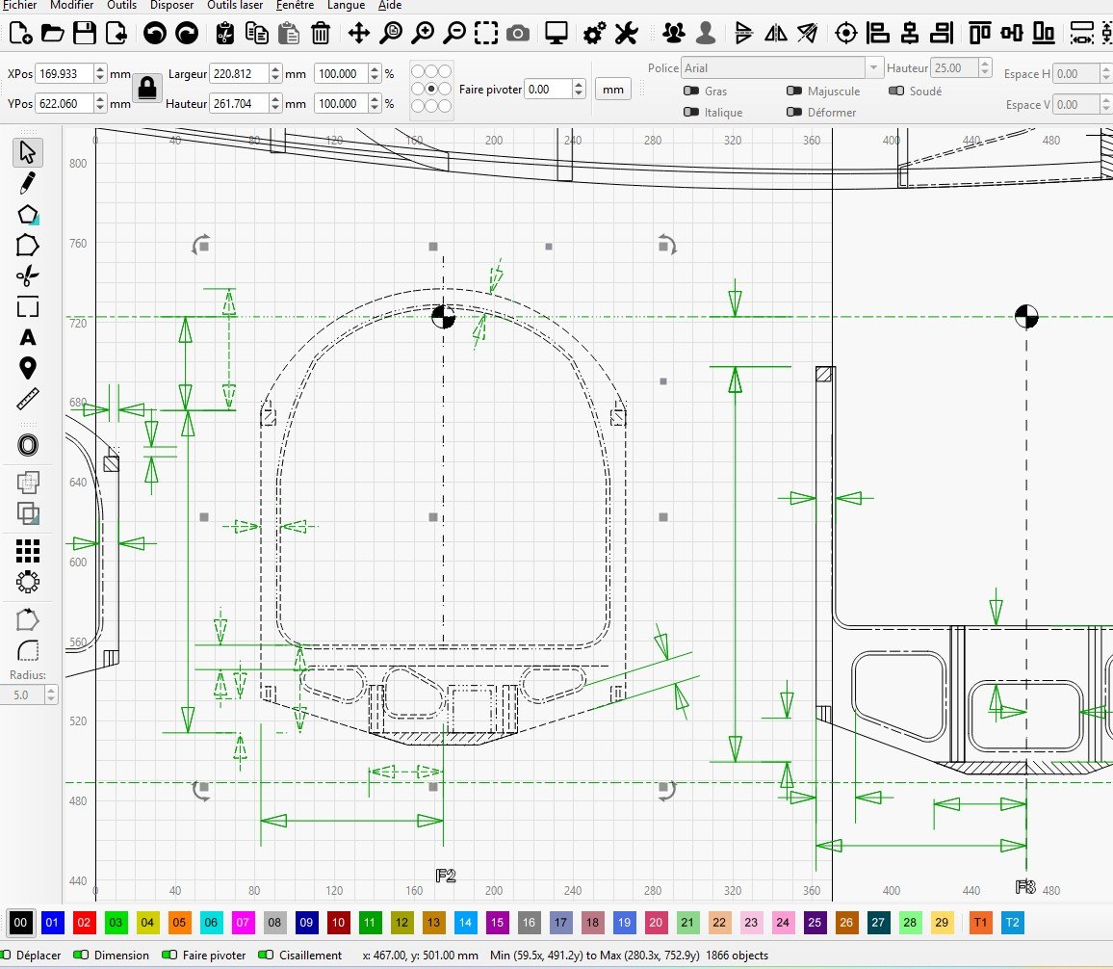Toggle the aspect ratio lock
The width and height of the screenshot is (1113, 969).
(x=146, y=89)
